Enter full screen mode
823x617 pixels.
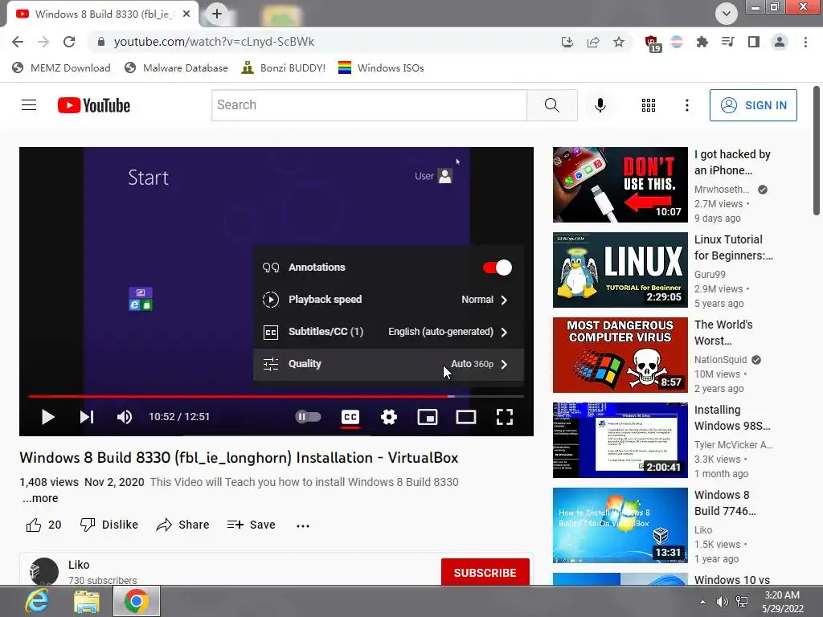click(x=505, y=417)
